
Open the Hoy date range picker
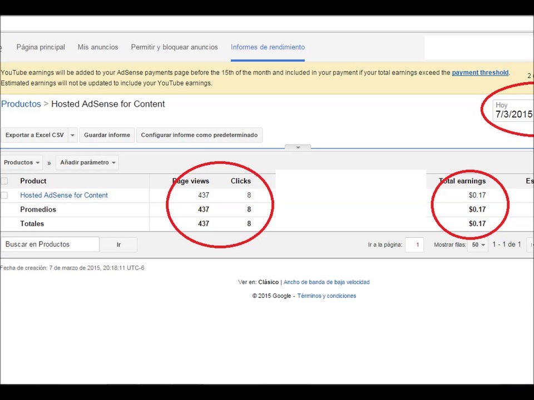(x=513, y=111)
